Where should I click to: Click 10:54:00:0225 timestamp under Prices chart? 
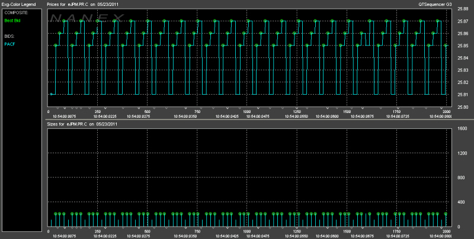tap(105, 116)
